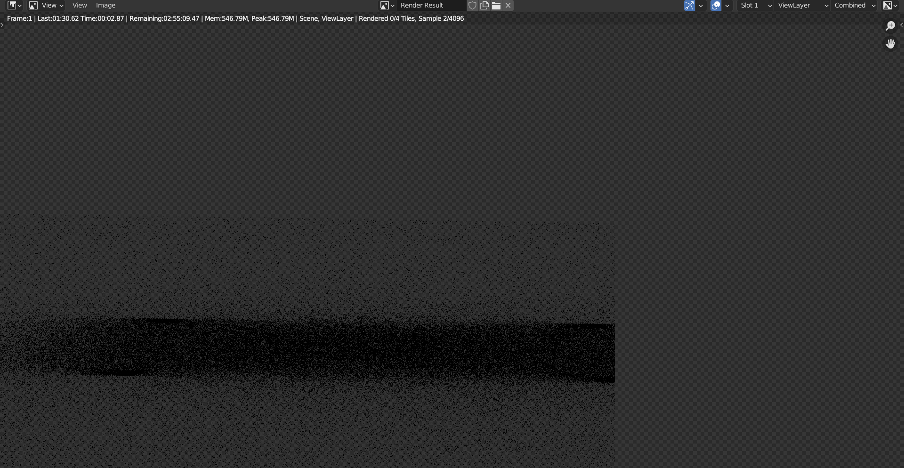Expand gizmo options dropdown arrow
Screen dimensions: 904x468
[x=701, y=5]
